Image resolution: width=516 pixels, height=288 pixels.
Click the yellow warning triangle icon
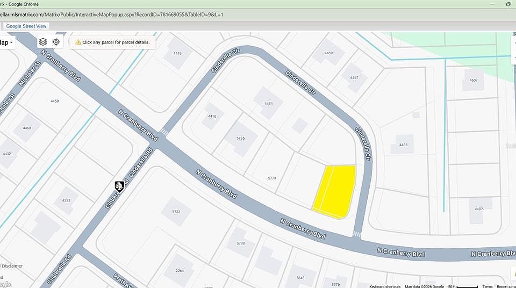tap(78, 42)
